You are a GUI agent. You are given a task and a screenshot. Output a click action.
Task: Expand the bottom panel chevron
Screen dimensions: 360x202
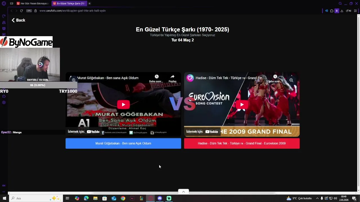[183, 192]
